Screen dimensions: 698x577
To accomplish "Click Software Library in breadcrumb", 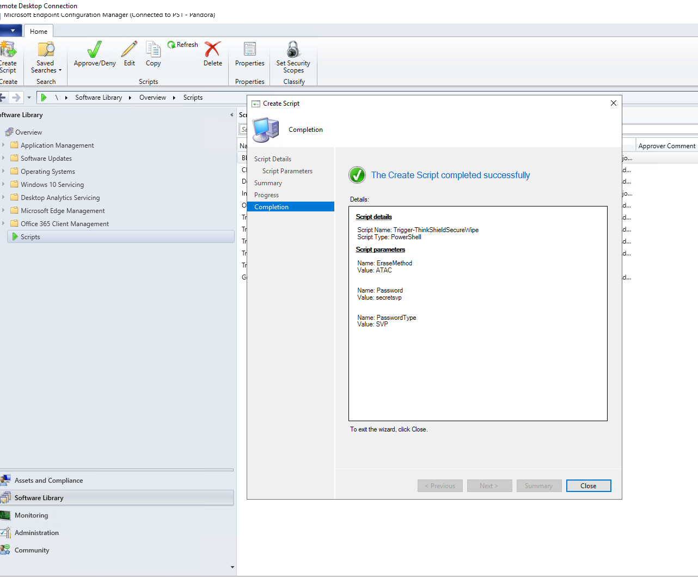I will tap(99, 98).
